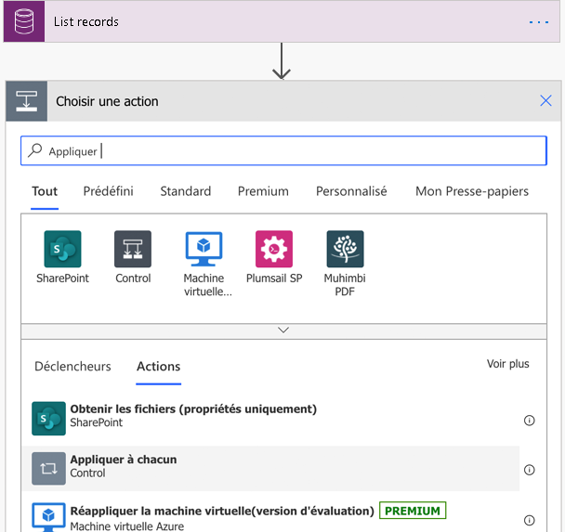This screenshot has height=532, width=565.
Task: Click the Machine virtuelle Azure subtitle text
Action: [126, 526]
